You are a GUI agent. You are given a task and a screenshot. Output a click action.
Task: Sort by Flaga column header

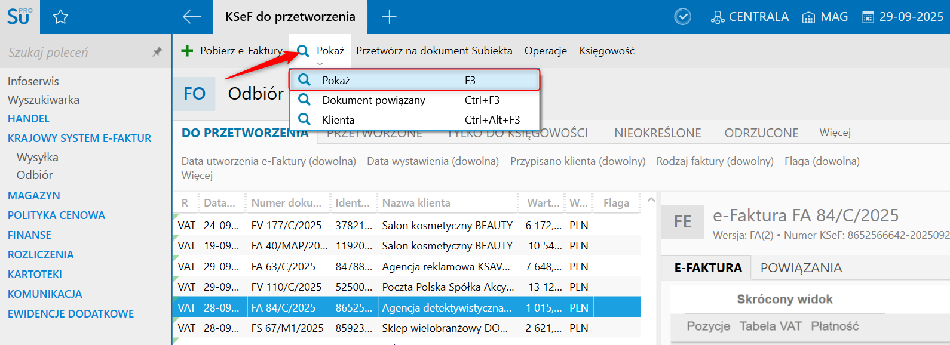click(616, 203)
